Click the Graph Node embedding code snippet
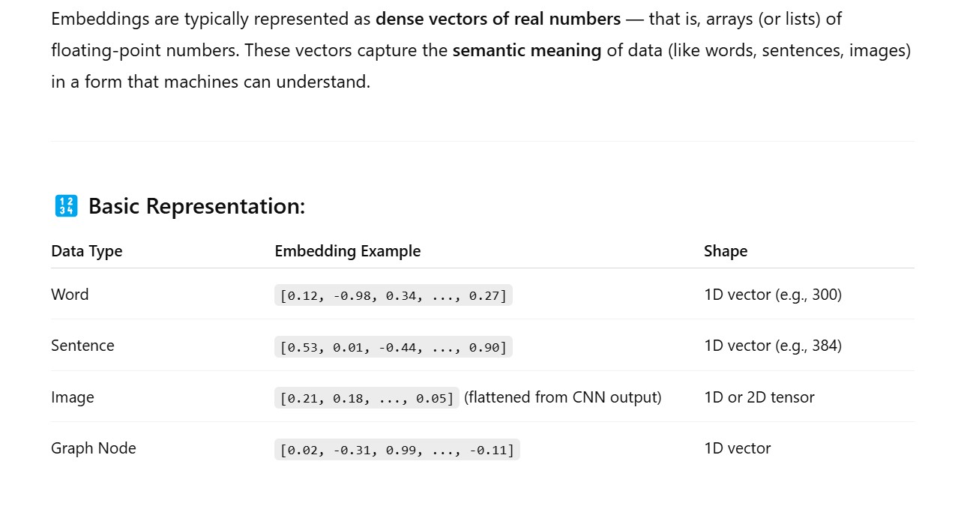Screen dimensions: 964x515 click(x=397, y=450)
